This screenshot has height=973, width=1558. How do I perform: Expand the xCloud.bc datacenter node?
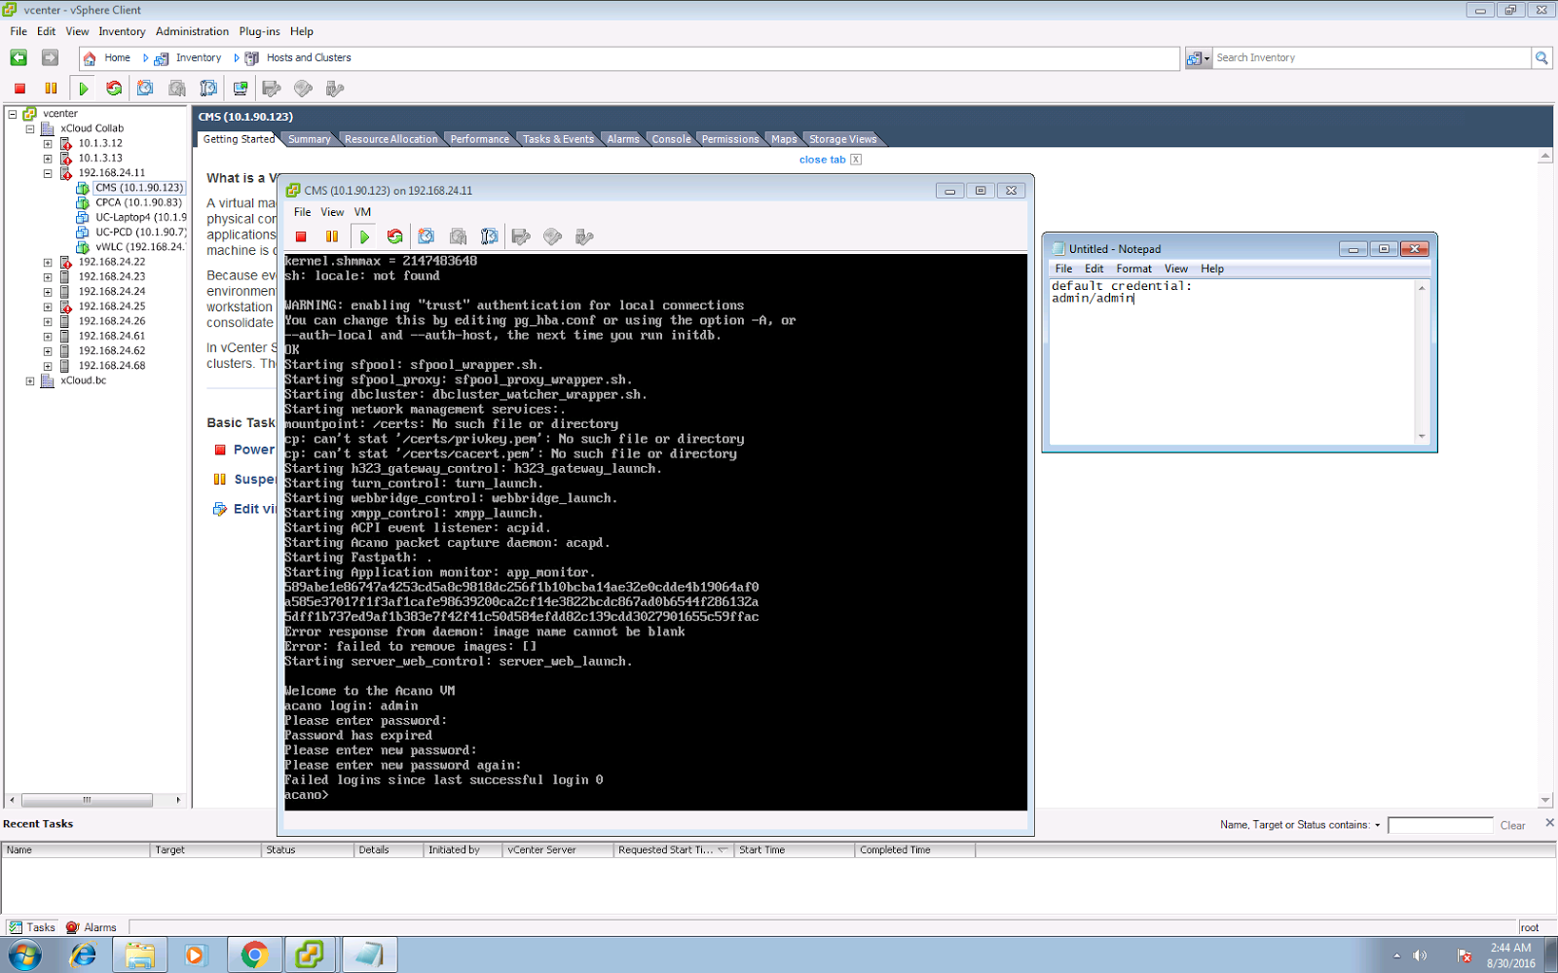click(30, 380)
